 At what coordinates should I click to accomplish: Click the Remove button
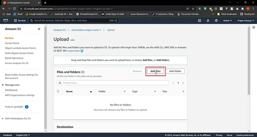pos(137,71)
